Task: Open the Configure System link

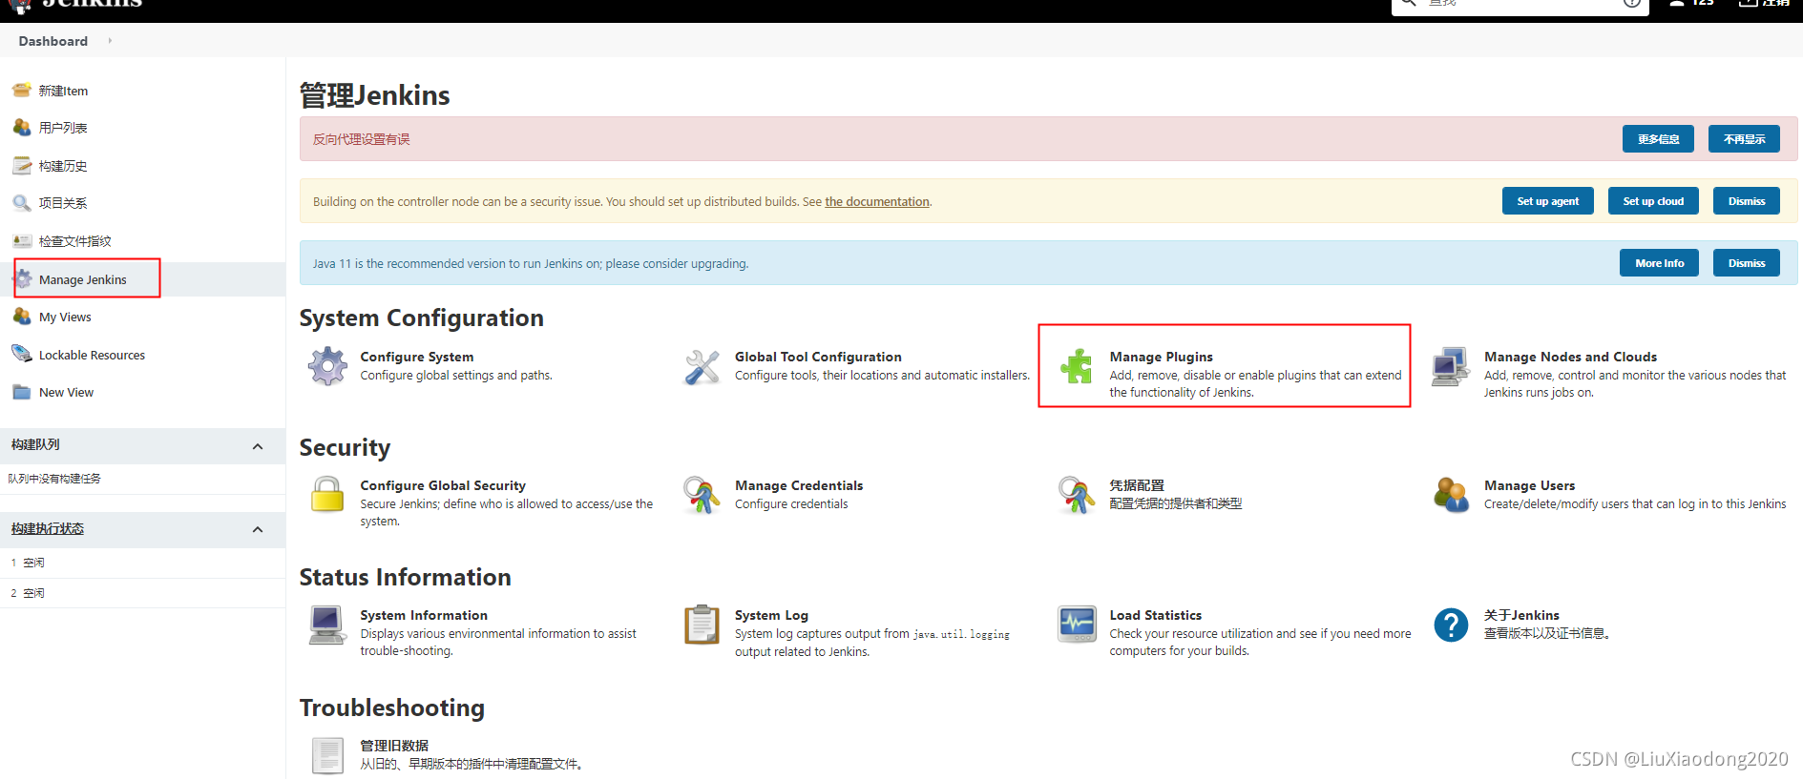Action: 416,357
